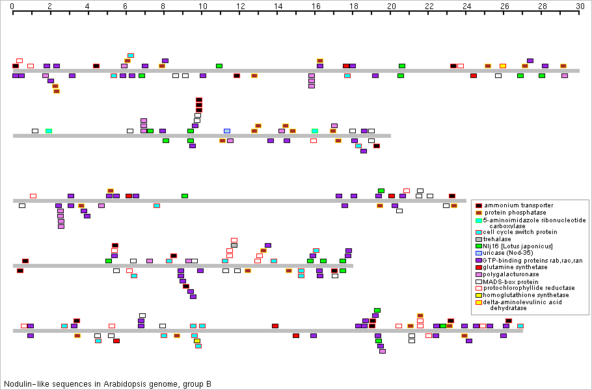Select the grey trehalase legend swatch
The width and height of the screenshot is (592, 390).
(x=479, y=239)
